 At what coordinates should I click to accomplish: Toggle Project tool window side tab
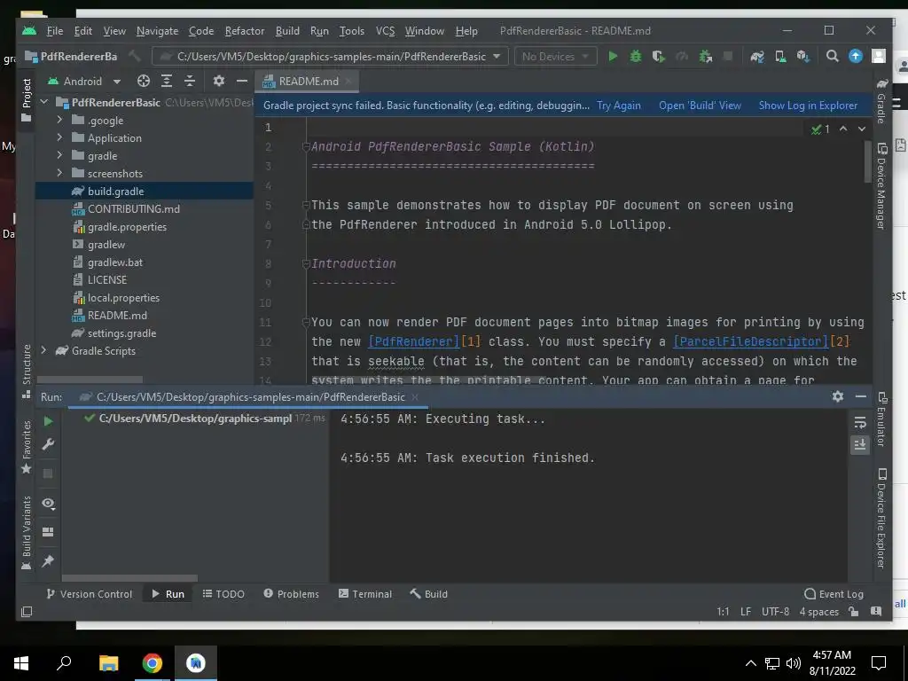pyautogui.click(x=26, y=99)
